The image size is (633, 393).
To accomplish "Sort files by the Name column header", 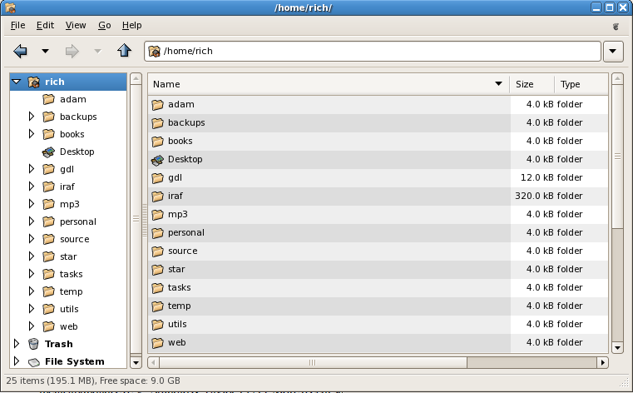I will click(x=324, y=84).
